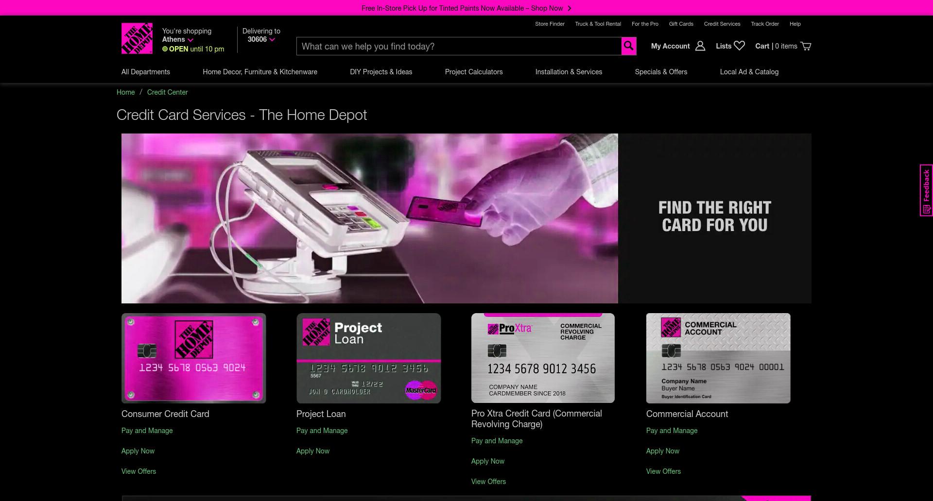933x501 pixels.
Task: Go to Home breadcrumb
Action: coord(125,92)
